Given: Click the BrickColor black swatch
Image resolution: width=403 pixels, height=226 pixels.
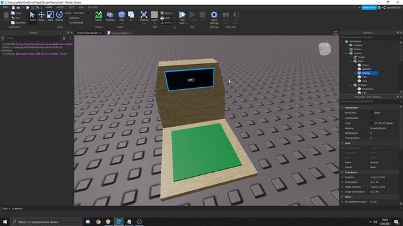Looking at the screenshot, I should (372, 113).
